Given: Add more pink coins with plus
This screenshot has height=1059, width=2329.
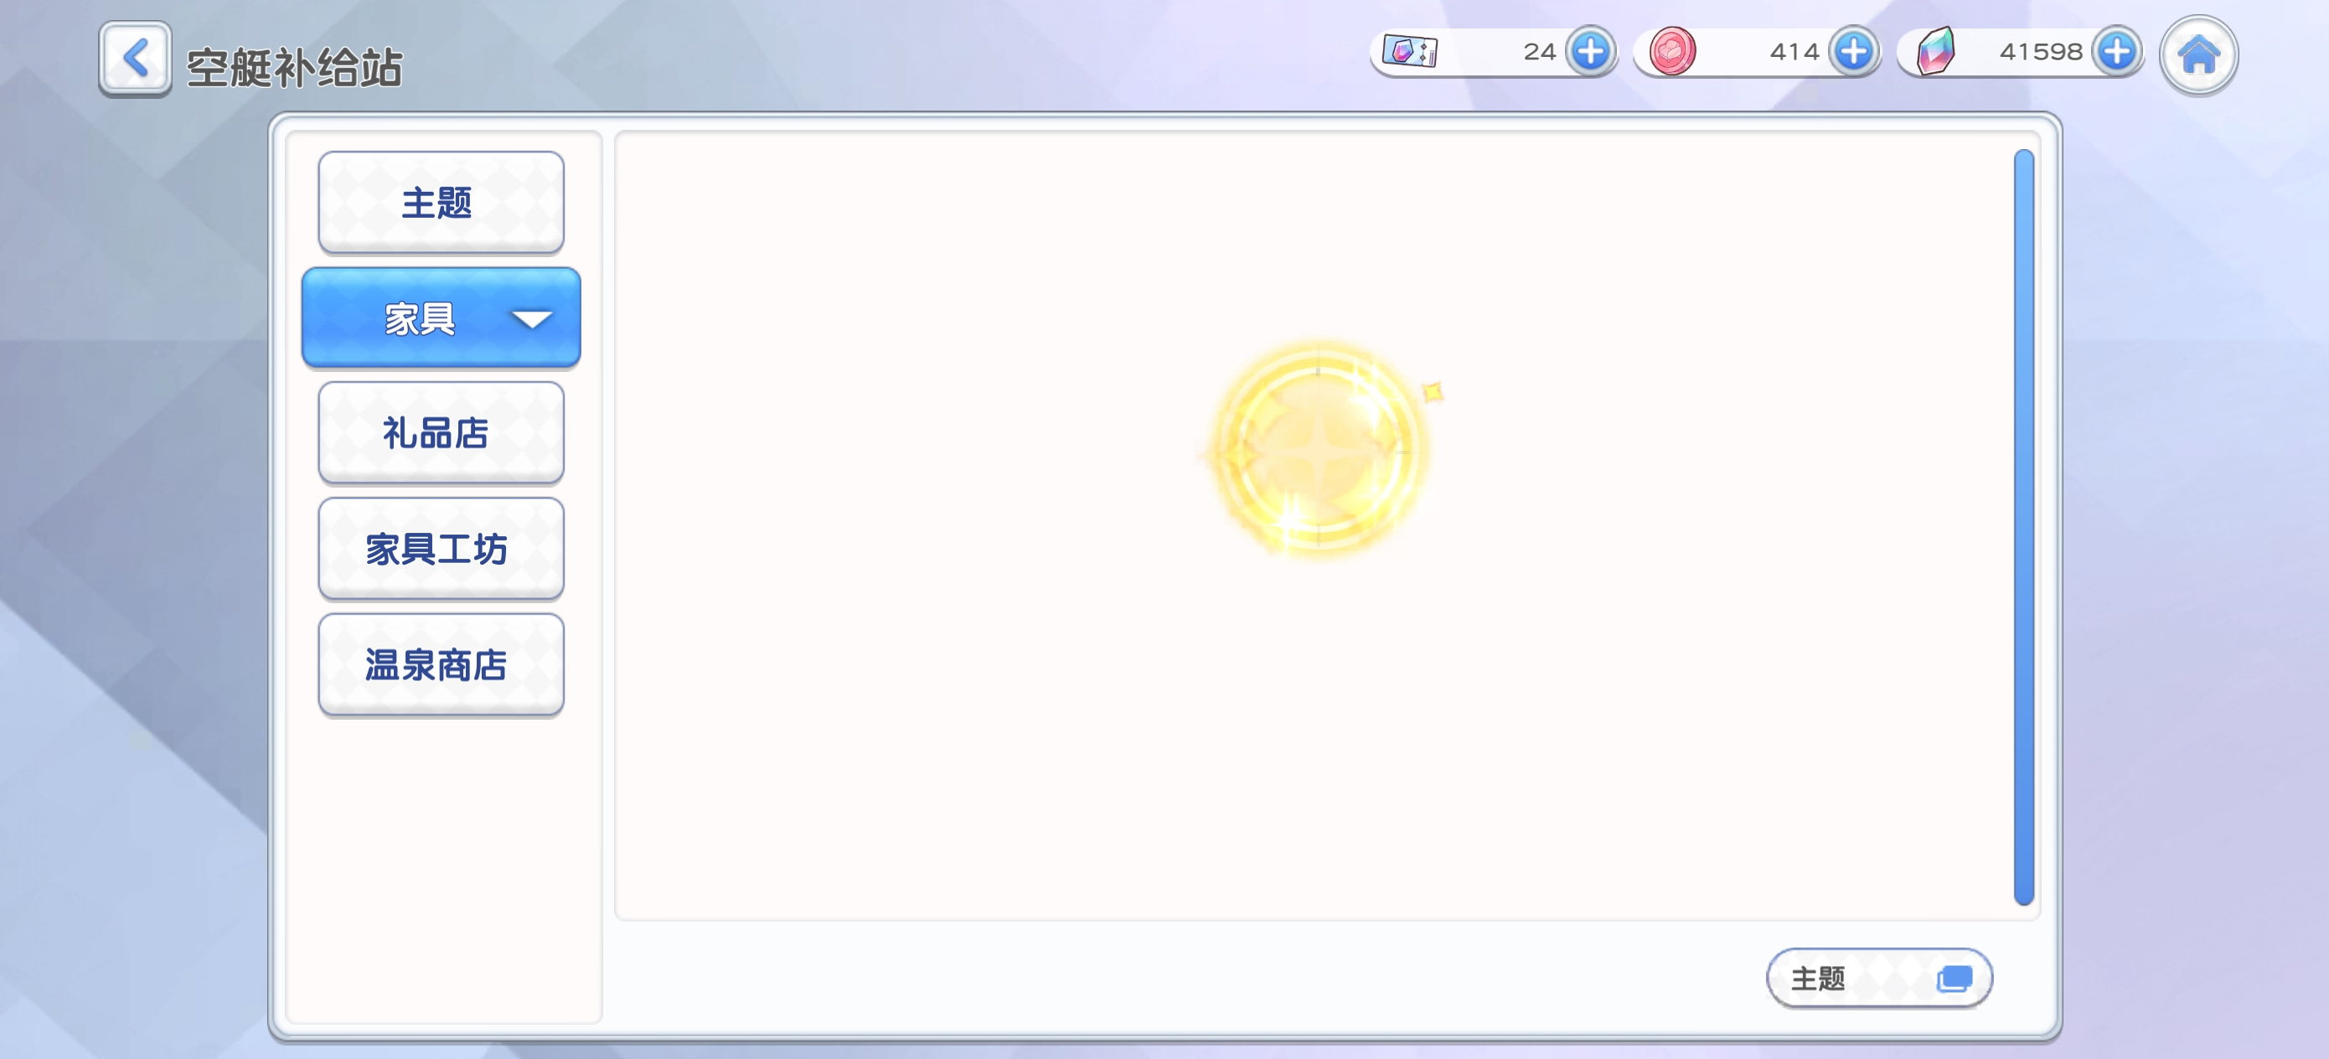Looking at the screenshot, I should tap(1853, 52).
